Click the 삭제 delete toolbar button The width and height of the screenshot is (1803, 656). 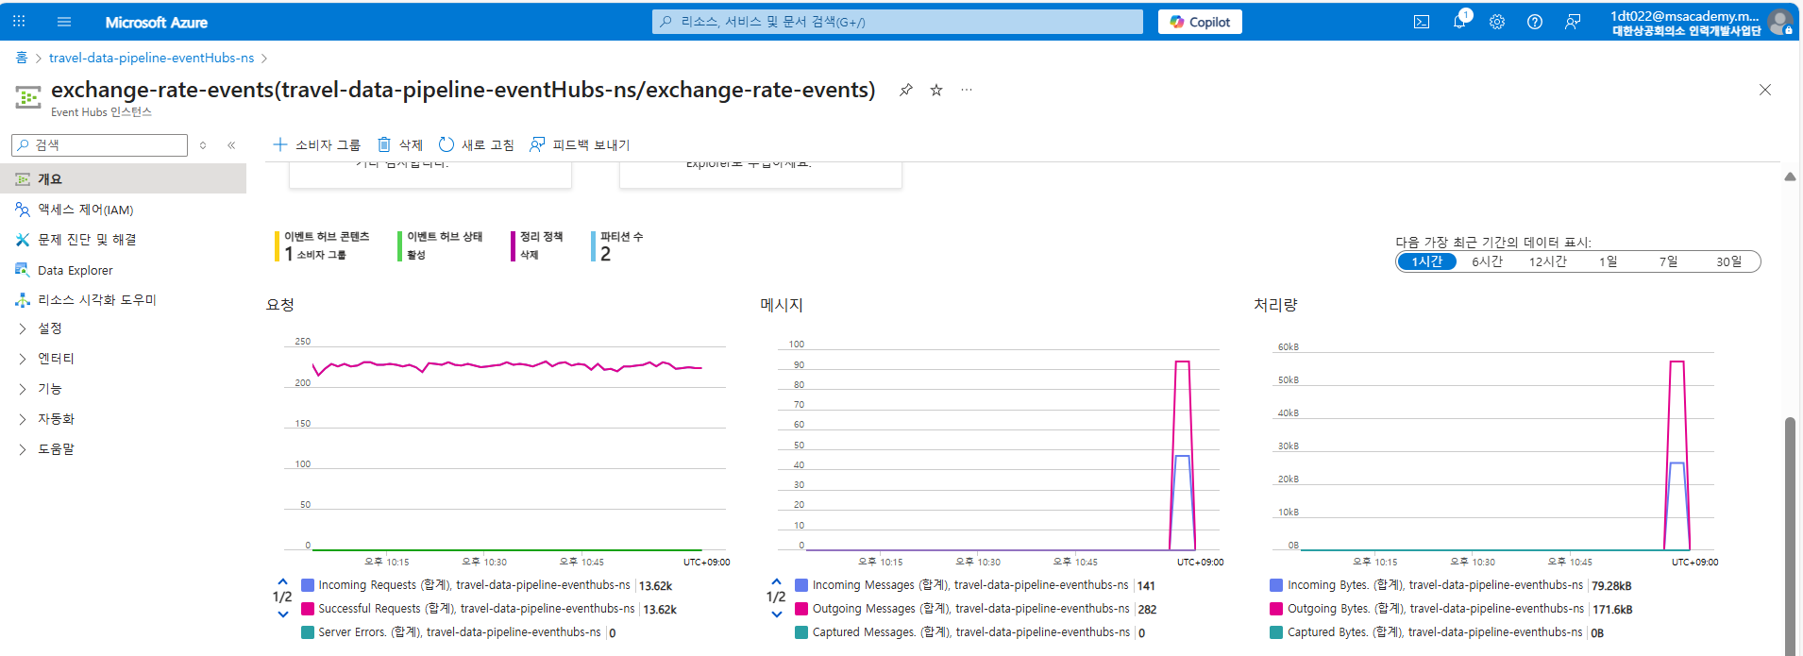400,144
